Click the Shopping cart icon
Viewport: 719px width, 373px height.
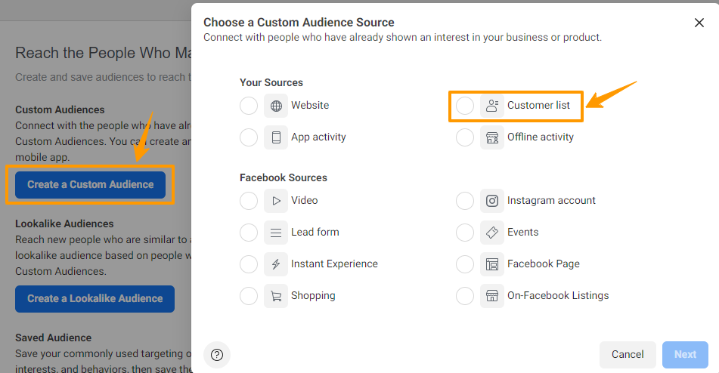276,296
